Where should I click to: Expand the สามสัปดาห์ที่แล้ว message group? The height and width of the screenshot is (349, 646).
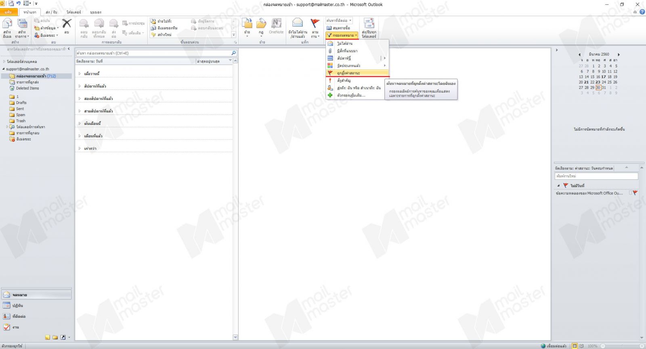click(x=80, y=111)
